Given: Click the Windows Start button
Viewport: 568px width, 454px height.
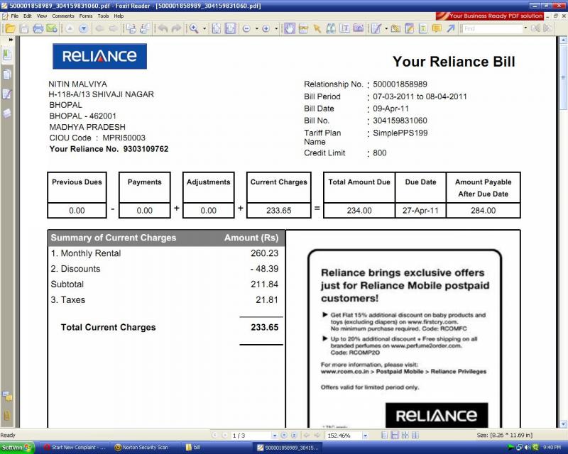Looking at the screenshot, I should click(x=17, y=448).
